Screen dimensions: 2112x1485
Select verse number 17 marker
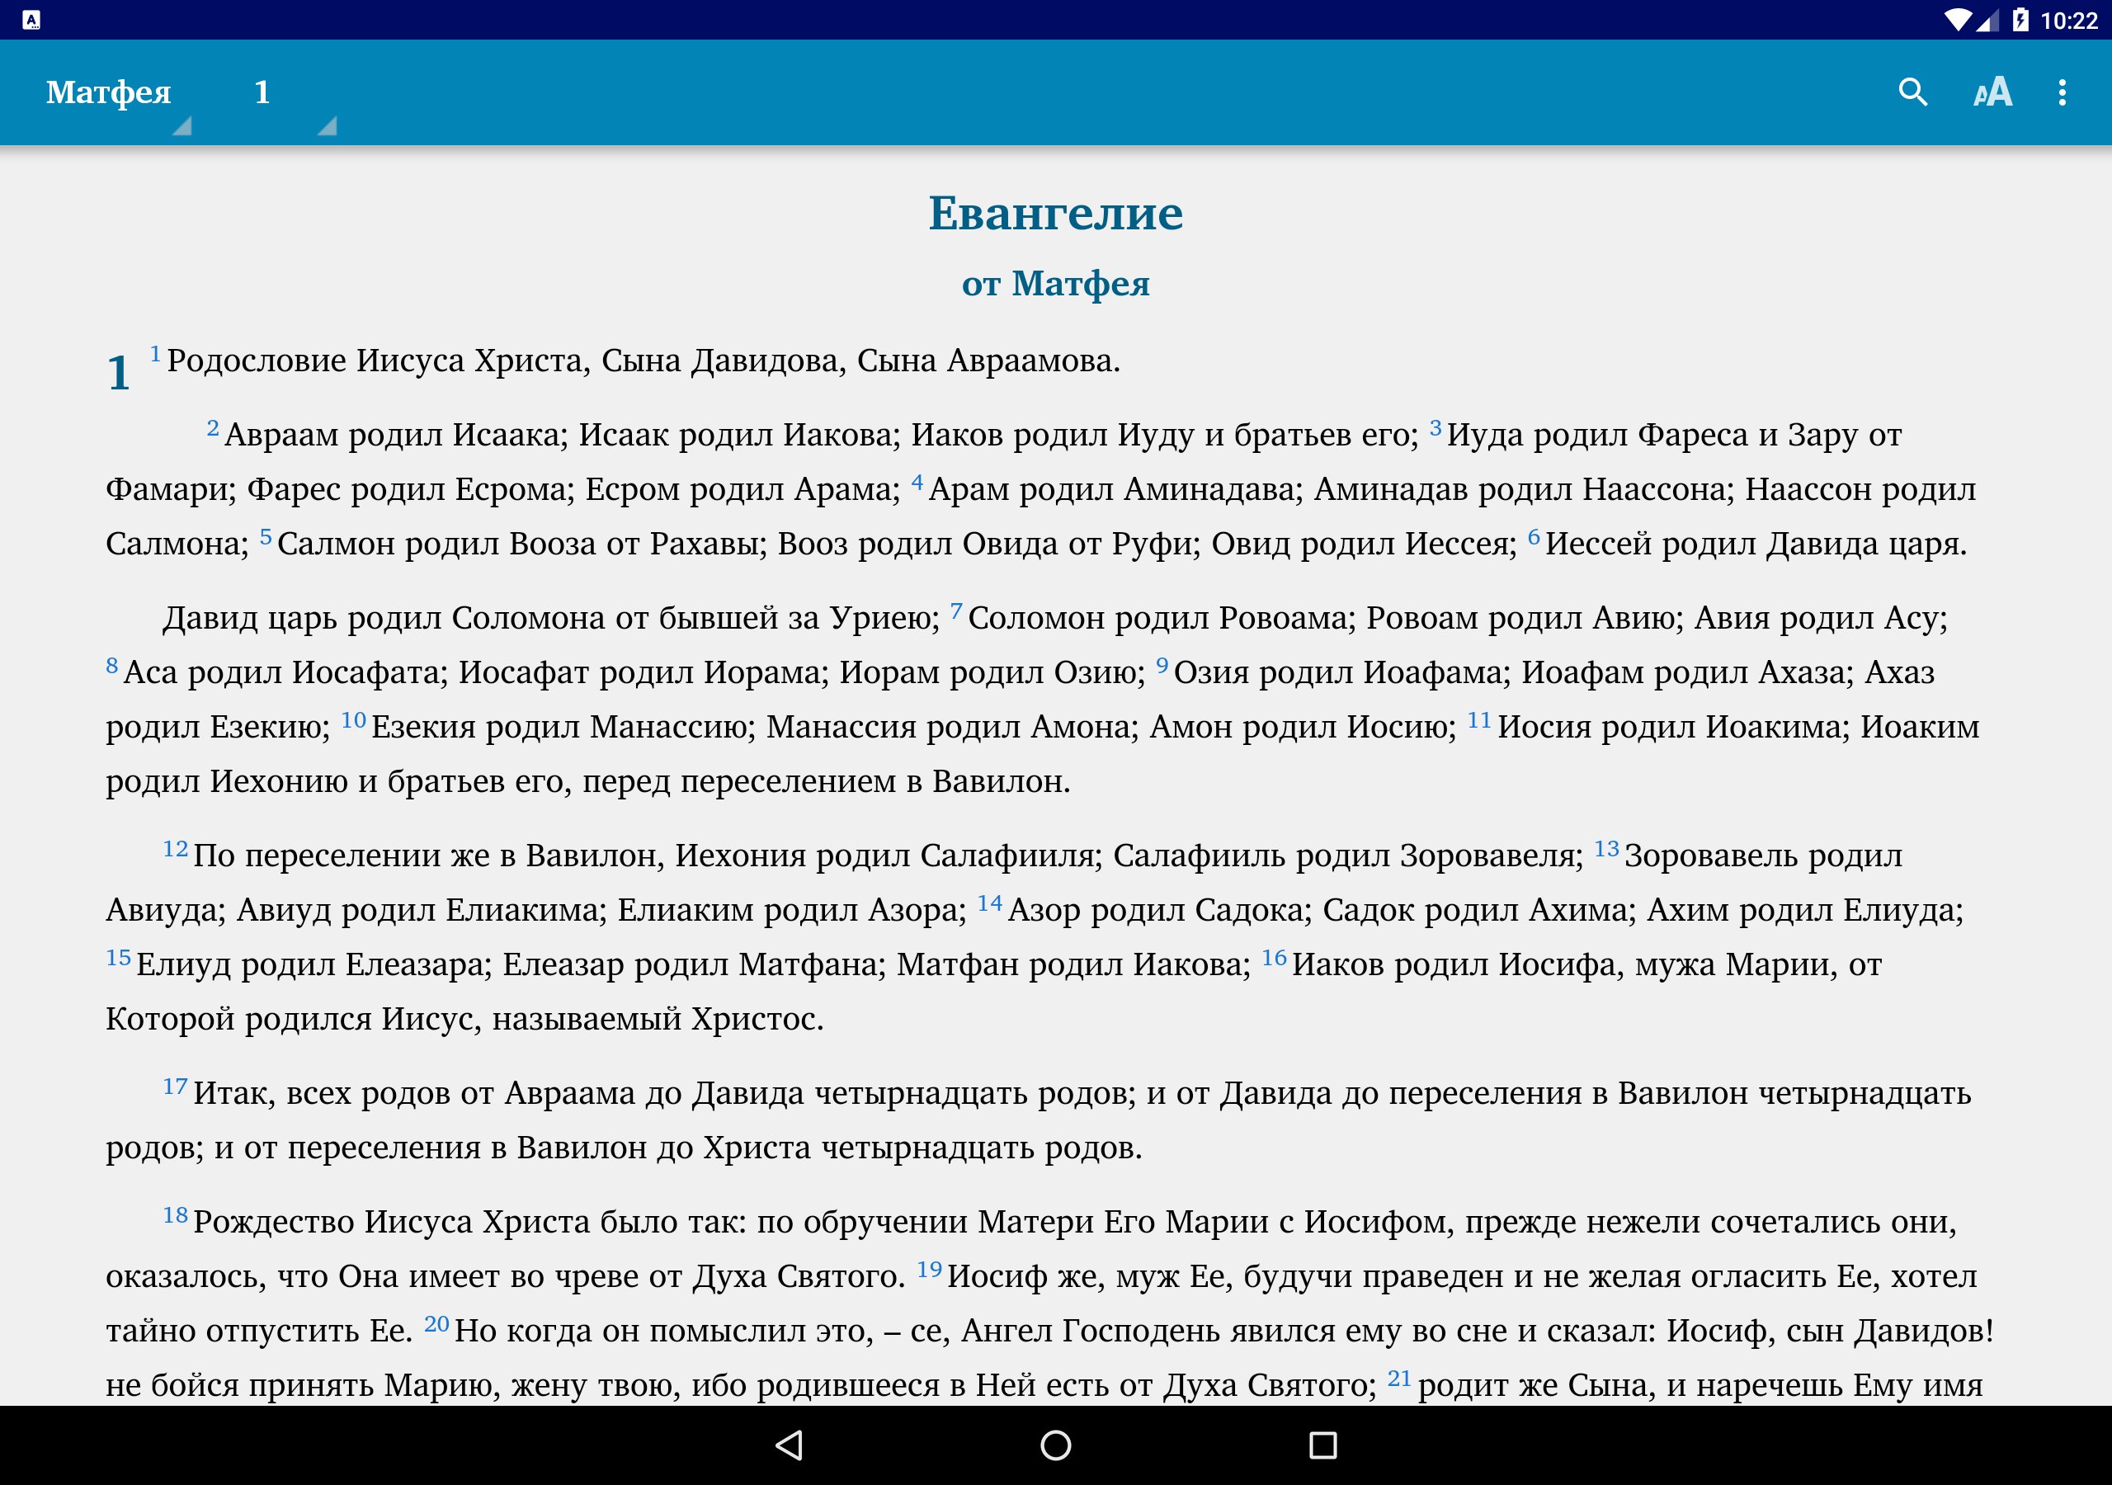[x=176, y=1087]
